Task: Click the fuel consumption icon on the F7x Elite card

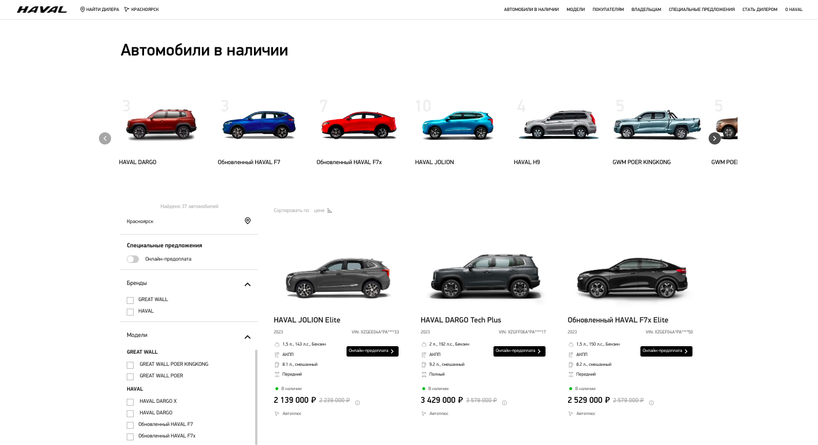Action: tap(571, 365)
